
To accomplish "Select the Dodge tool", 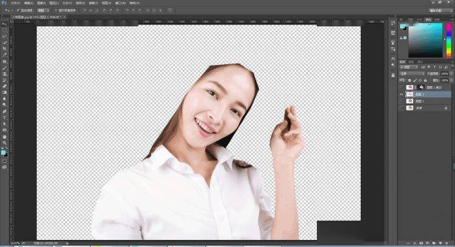I will 5,105.
